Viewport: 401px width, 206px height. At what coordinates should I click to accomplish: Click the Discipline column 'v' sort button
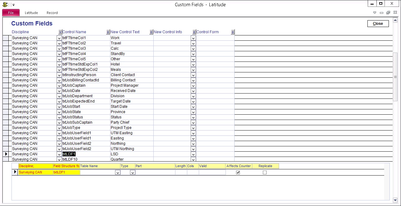pyautogui.click(x=60, y=32)
